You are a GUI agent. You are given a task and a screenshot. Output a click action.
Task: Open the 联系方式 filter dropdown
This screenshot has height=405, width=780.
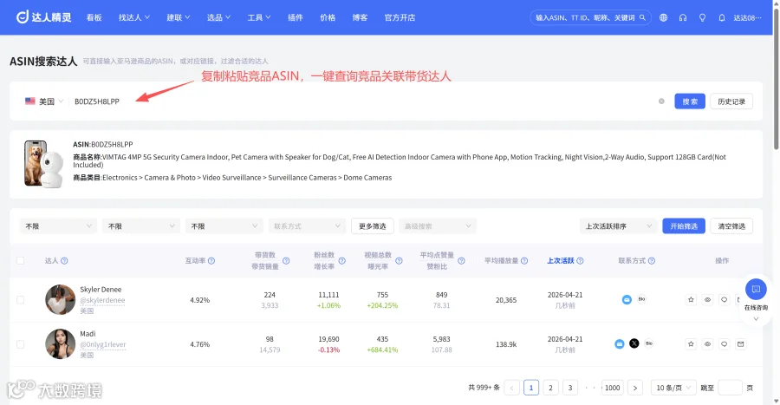(x=307, y=225)
